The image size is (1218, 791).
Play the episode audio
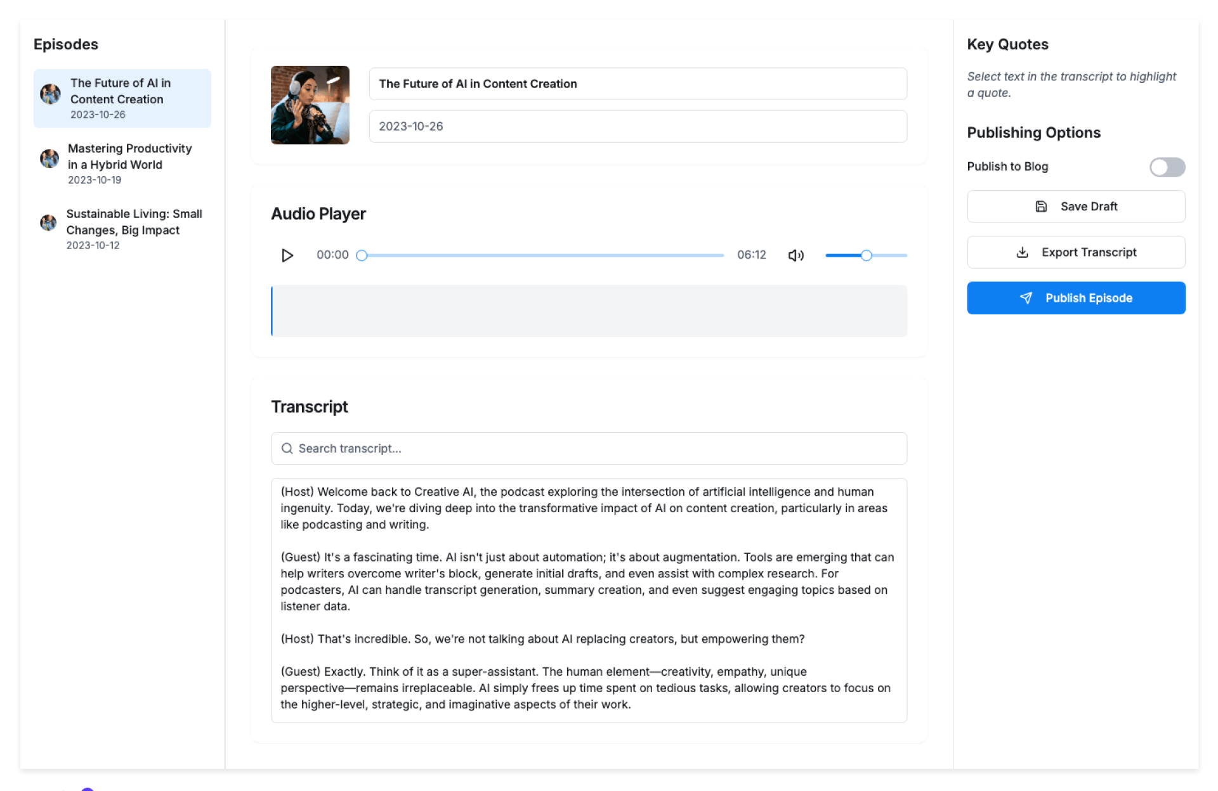click(287, 255)
